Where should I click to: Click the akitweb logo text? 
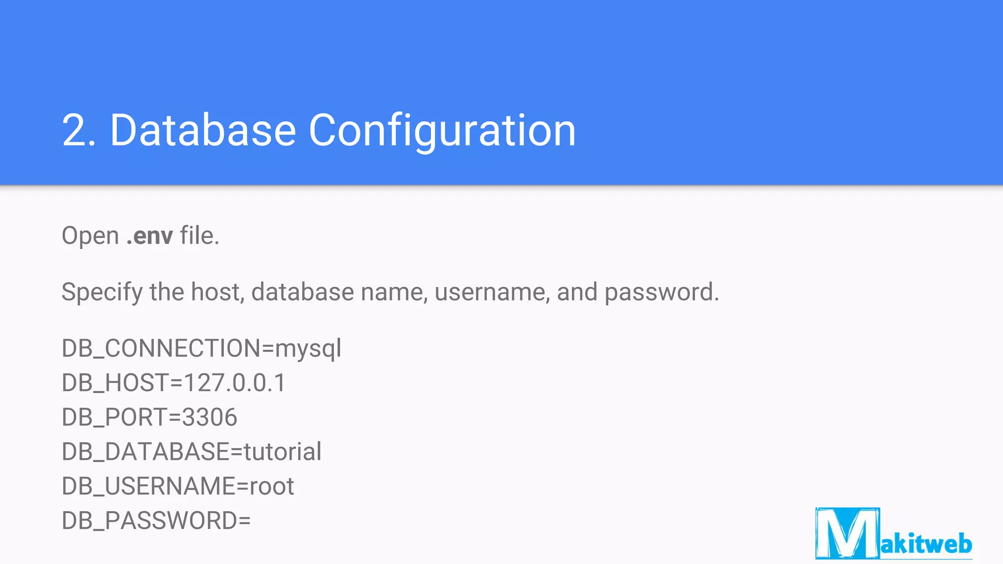tap(926, 544)
